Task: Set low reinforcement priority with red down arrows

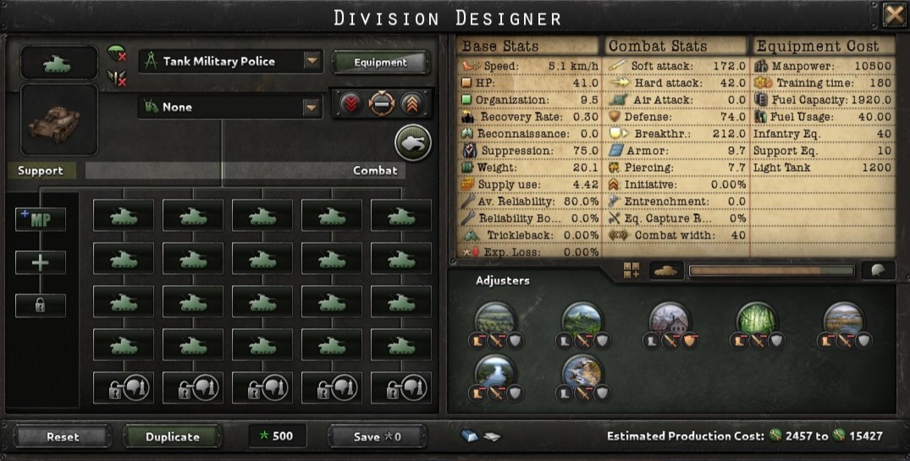Action: (x=350, y=104)
